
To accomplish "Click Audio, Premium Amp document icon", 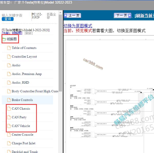I will pos(9,74).
